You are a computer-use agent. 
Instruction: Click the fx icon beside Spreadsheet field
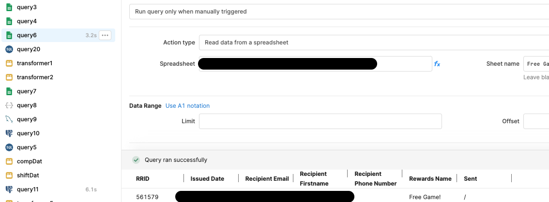click(437, 64)
